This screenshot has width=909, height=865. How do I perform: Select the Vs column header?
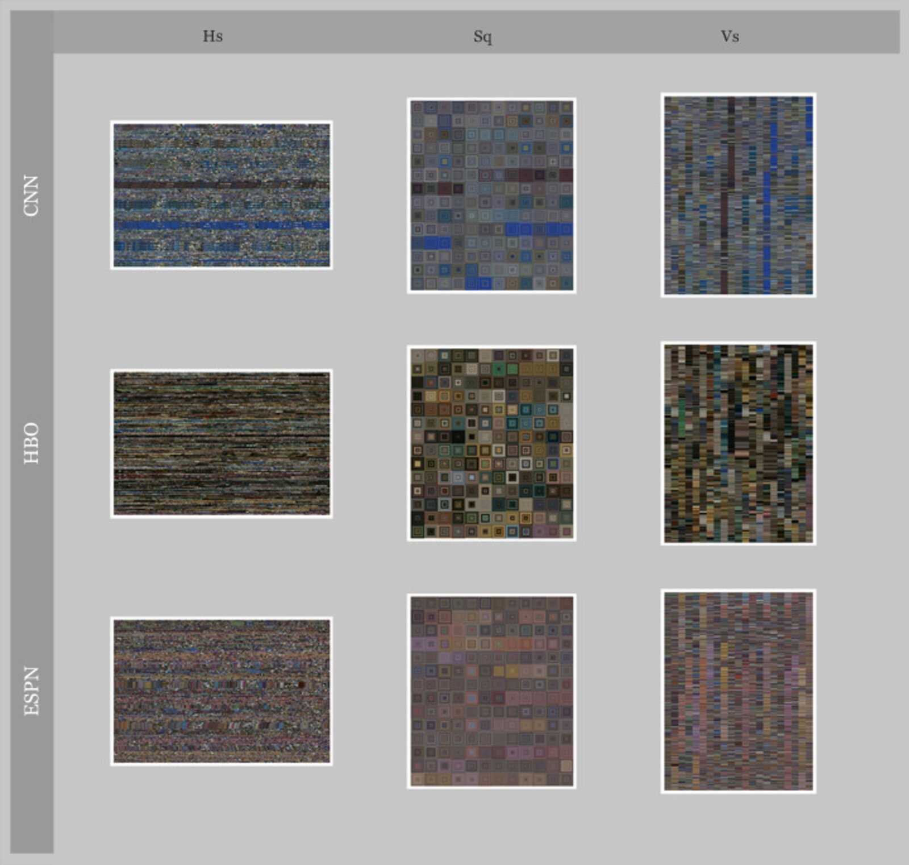coord(729,36)
